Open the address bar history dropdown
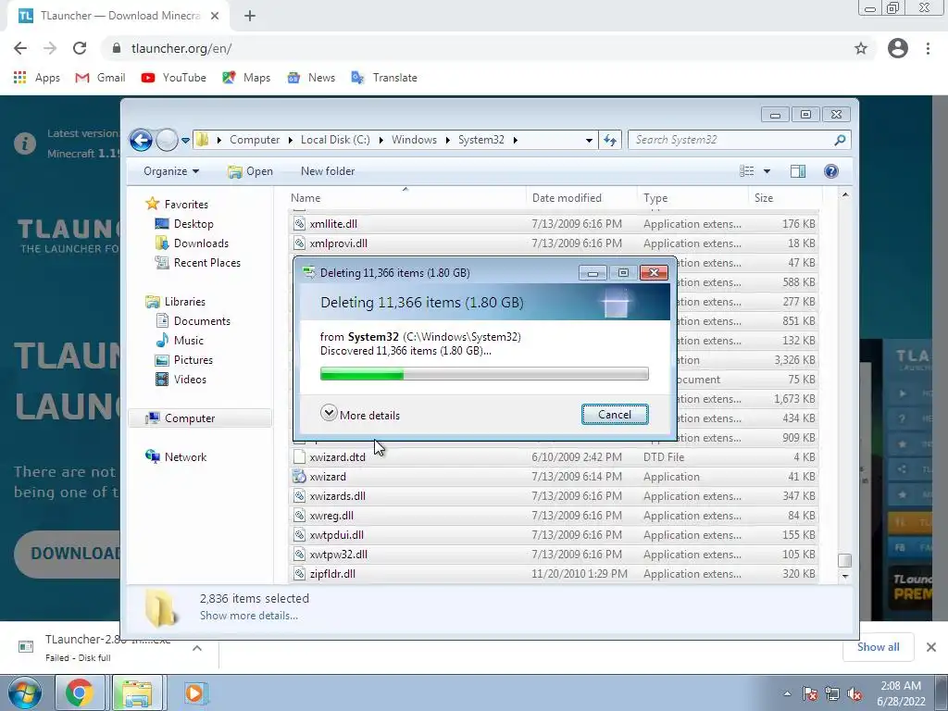The height and width of the screenshot is (711, 948). [x=589, y=141]
